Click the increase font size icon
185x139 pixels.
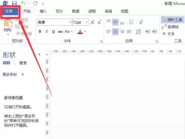coord(93,22)
